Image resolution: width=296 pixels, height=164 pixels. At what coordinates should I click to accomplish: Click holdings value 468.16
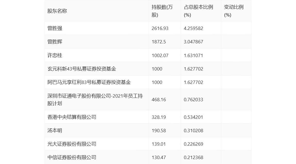(159, 100)
